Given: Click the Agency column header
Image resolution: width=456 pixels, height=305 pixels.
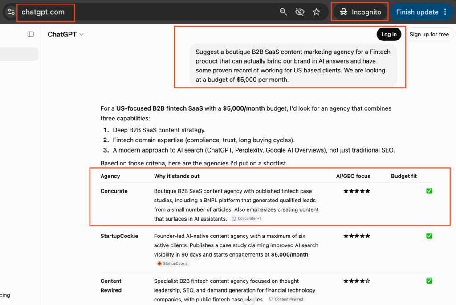Looking at the screenshot, I should [110, 176].
